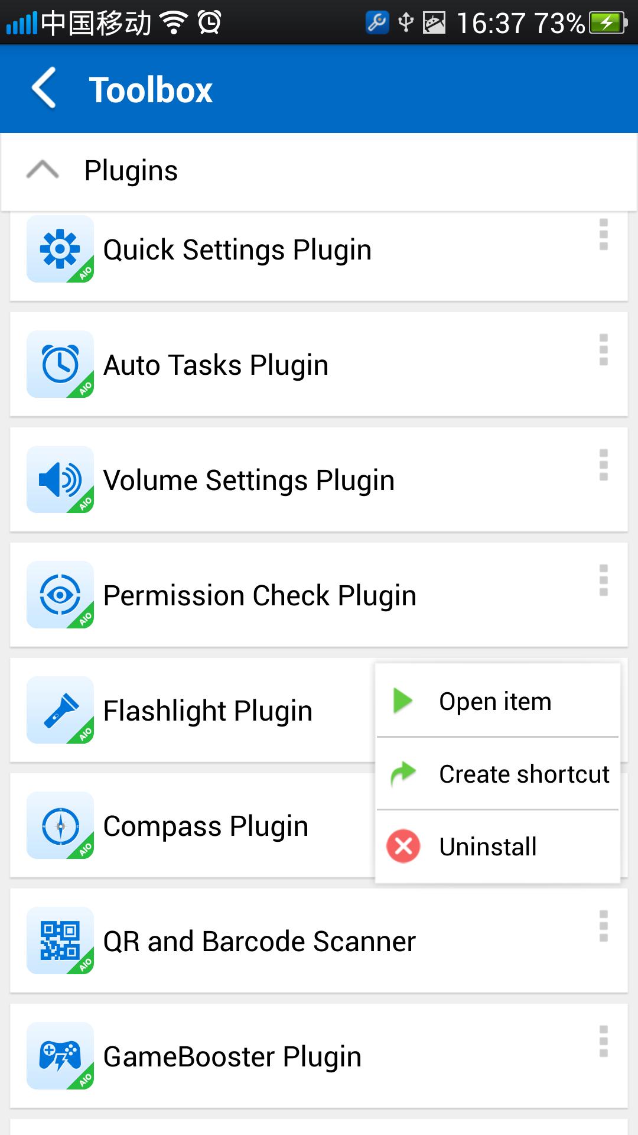The image size is (638, 1135).
Task: Tap the Quick Settings Plugin gear icon
Action: 60,249
